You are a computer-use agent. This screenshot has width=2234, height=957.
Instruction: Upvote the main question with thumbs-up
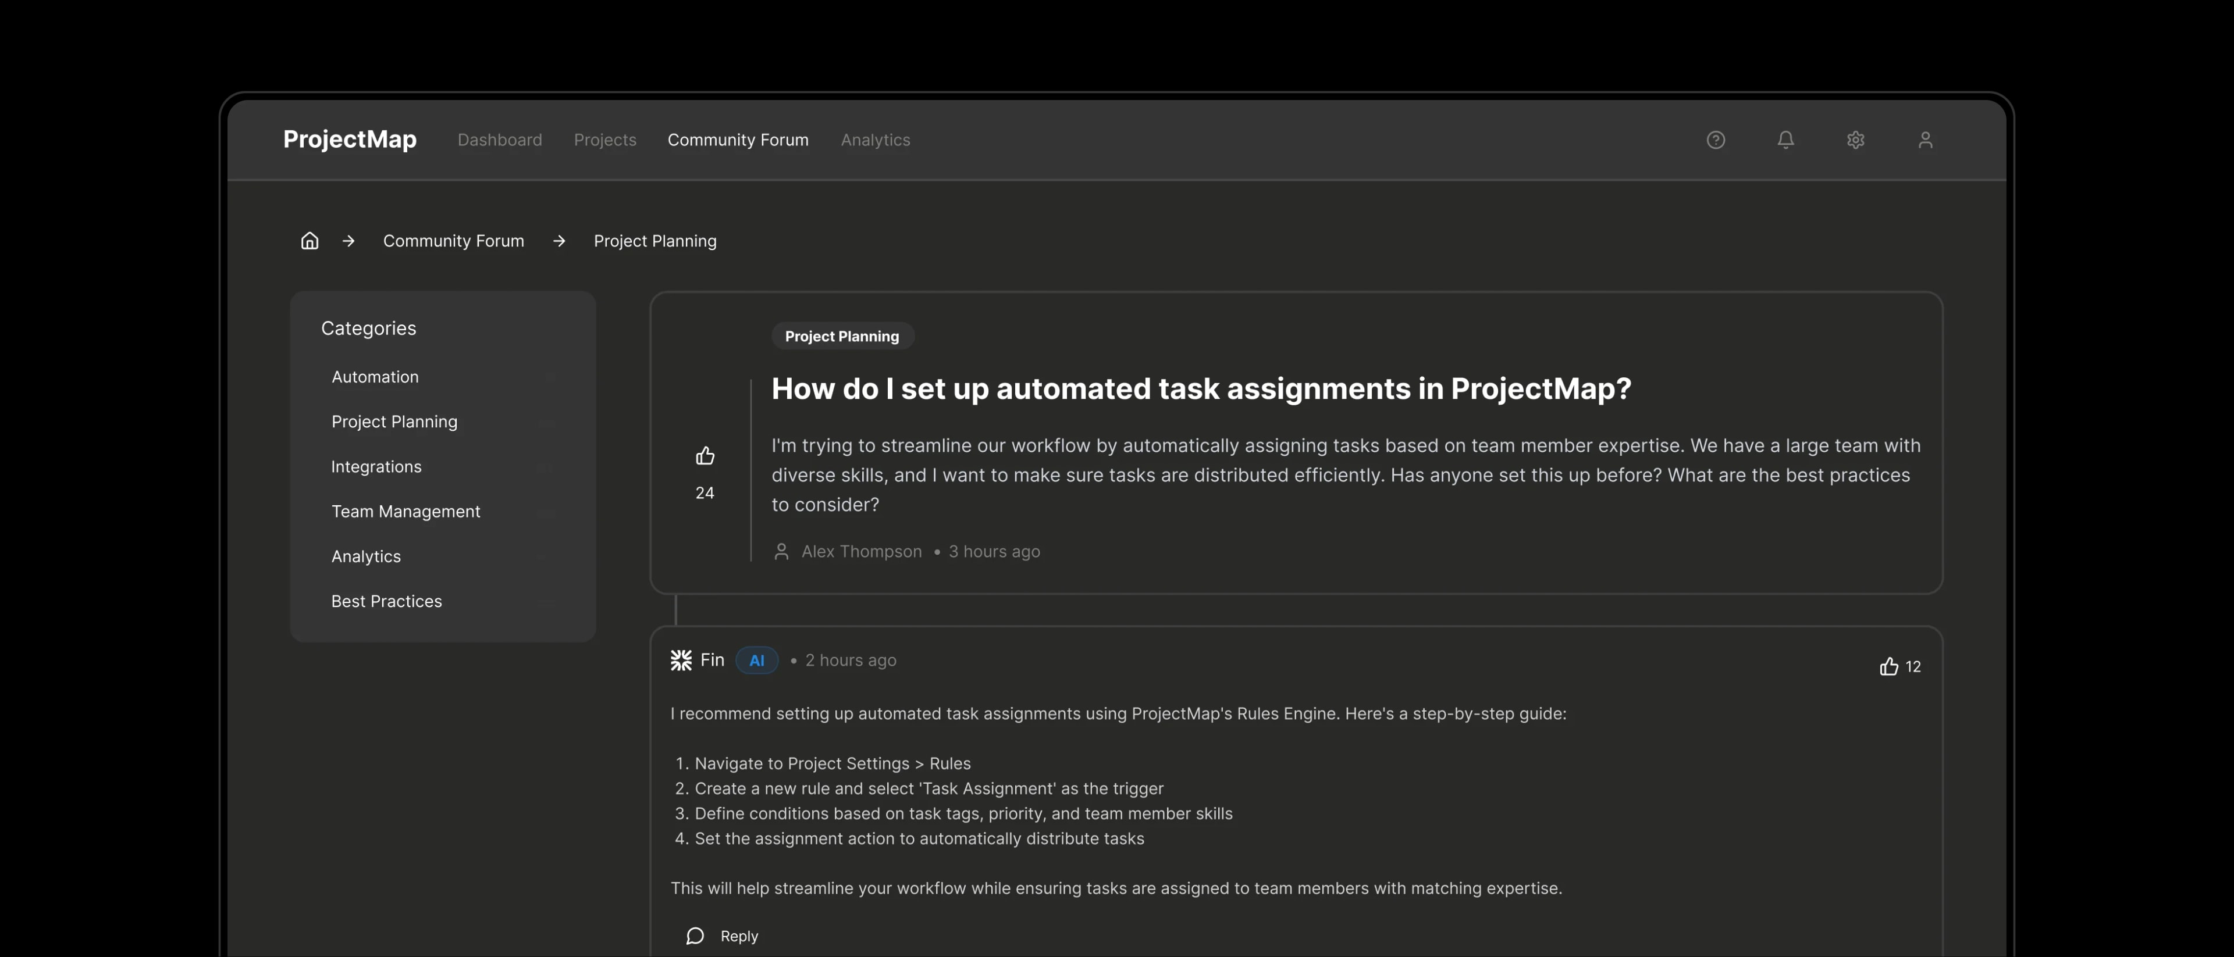click(705, 455)
